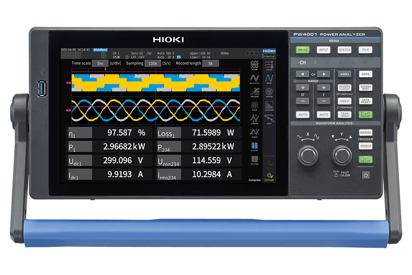The height and width of the screenshot is (275, 412).
Task: Open the Align waveform tool
Action: 254,65
